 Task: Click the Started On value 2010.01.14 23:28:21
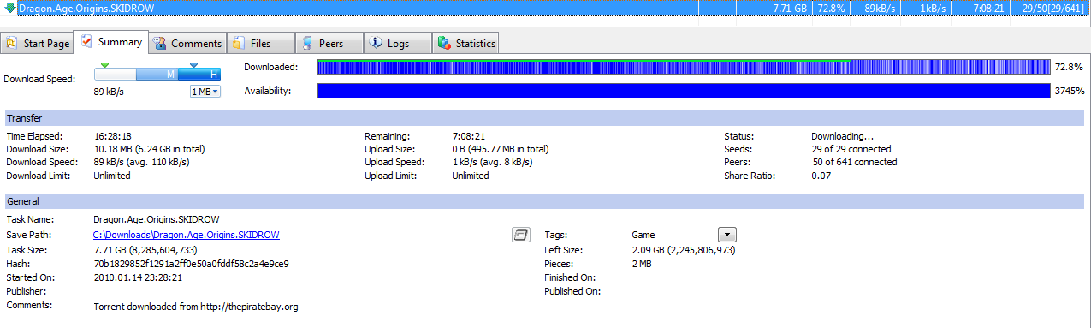tap(138, 277)
